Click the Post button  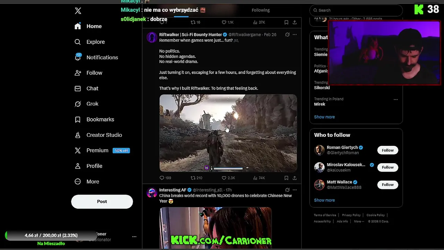click(102, 202)
